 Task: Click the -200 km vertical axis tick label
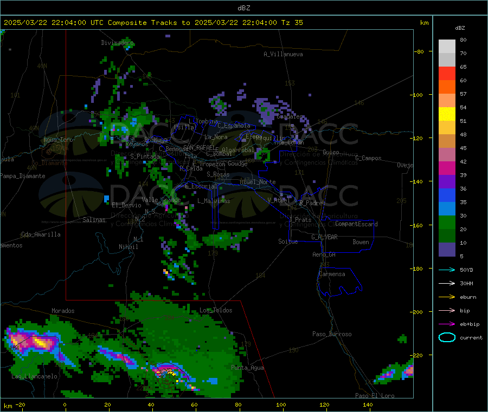[416, 312]
